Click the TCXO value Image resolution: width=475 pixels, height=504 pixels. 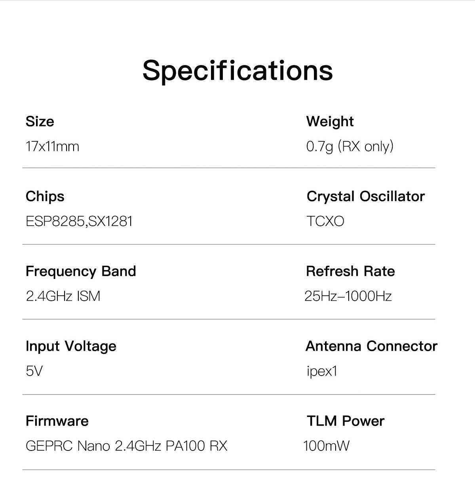[325, 221]
